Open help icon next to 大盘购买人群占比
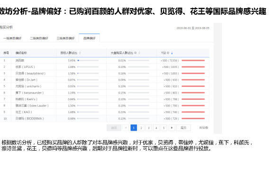270x171 pixels. coord(135,53)
